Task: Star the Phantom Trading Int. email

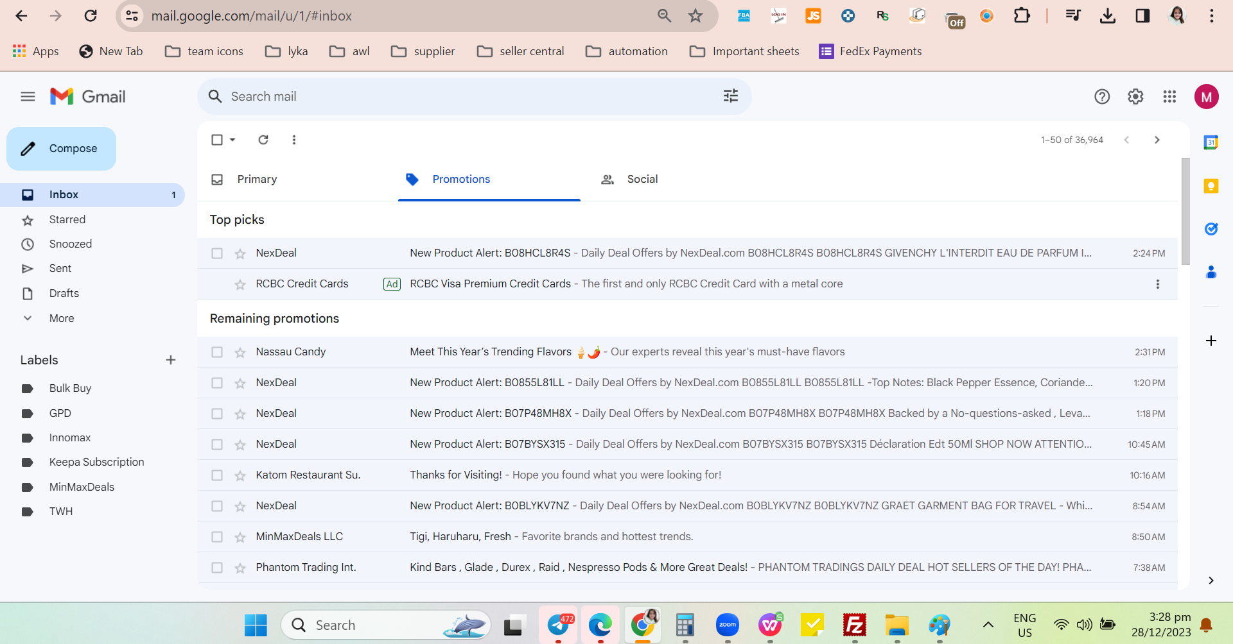Action: pos(240,568)
